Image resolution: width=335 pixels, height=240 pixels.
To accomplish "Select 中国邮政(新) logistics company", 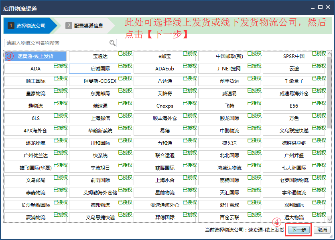I will pos(229,56).
